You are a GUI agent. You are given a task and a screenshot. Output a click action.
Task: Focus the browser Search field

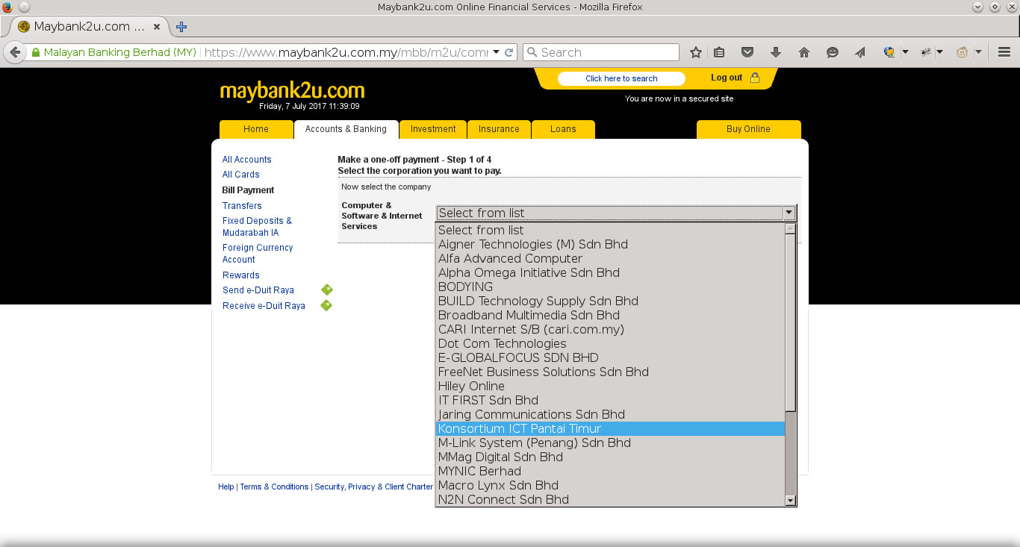[601, 52]
